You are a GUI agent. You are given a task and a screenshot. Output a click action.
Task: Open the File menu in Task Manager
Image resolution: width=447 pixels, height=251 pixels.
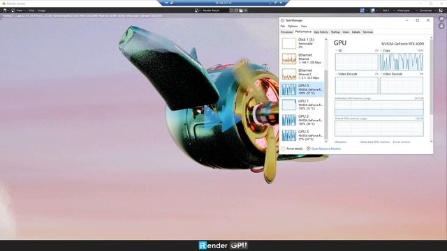coord(282,26)
